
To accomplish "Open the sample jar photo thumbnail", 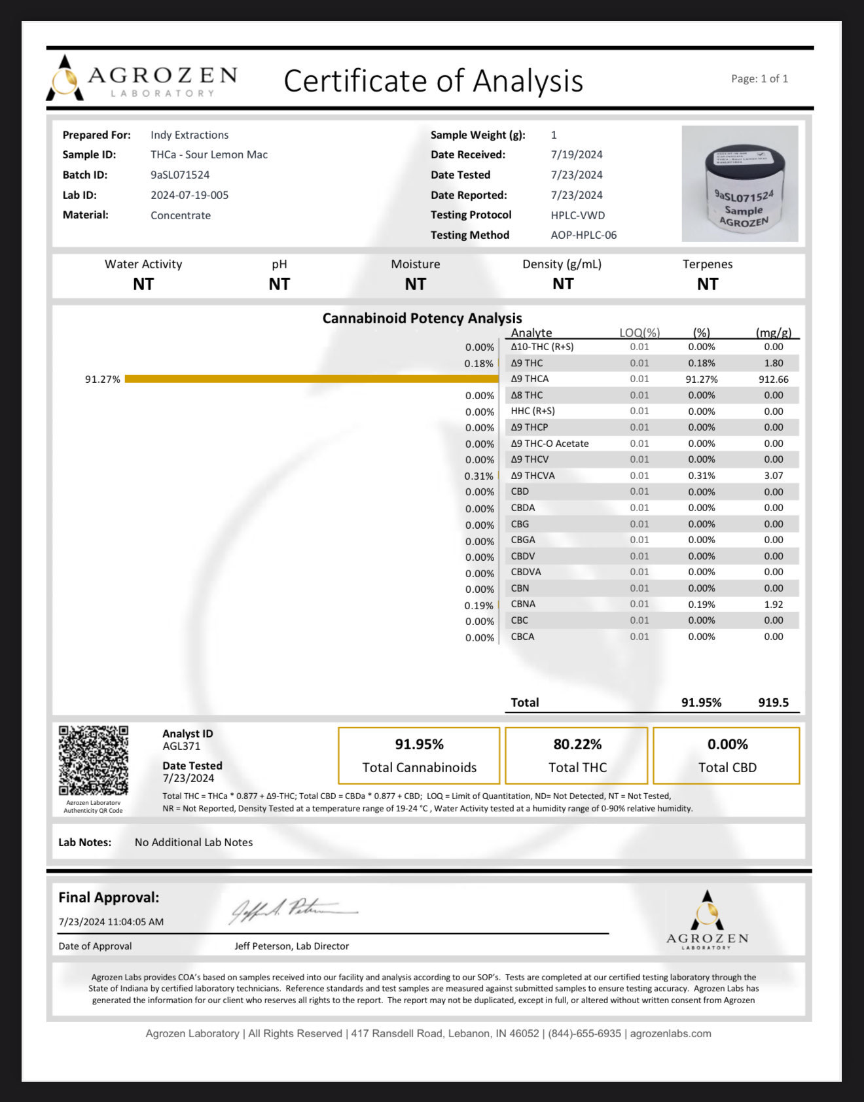I will click(740, 184).
